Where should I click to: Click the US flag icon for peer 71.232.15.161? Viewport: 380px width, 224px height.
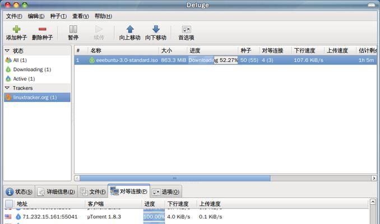coord(8,217)
